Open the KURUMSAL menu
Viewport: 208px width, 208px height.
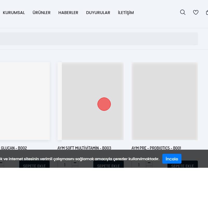(14, 12)
